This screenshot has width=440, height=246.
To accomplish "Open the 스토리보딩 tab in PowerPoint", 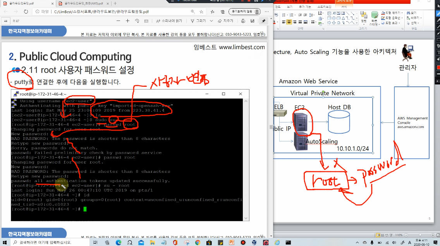I will 325,7.
